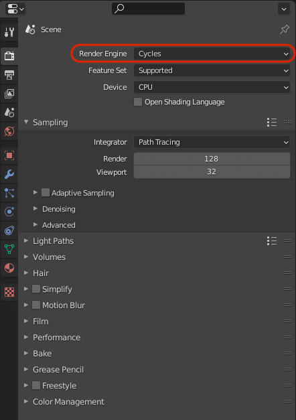The height and width of the screenshot is (420, 296).
Task: Open View Layer properties tab
Action: 9,94
